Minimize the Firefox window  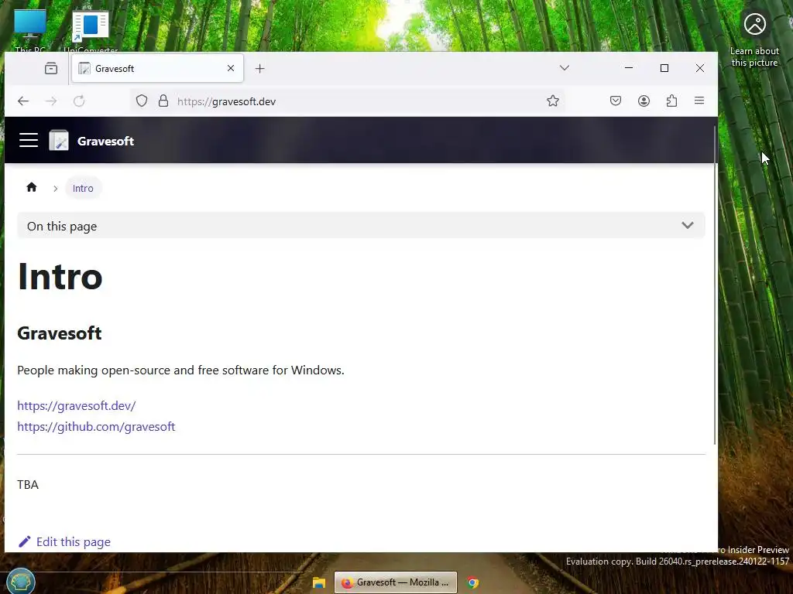(x=629, y=68)
